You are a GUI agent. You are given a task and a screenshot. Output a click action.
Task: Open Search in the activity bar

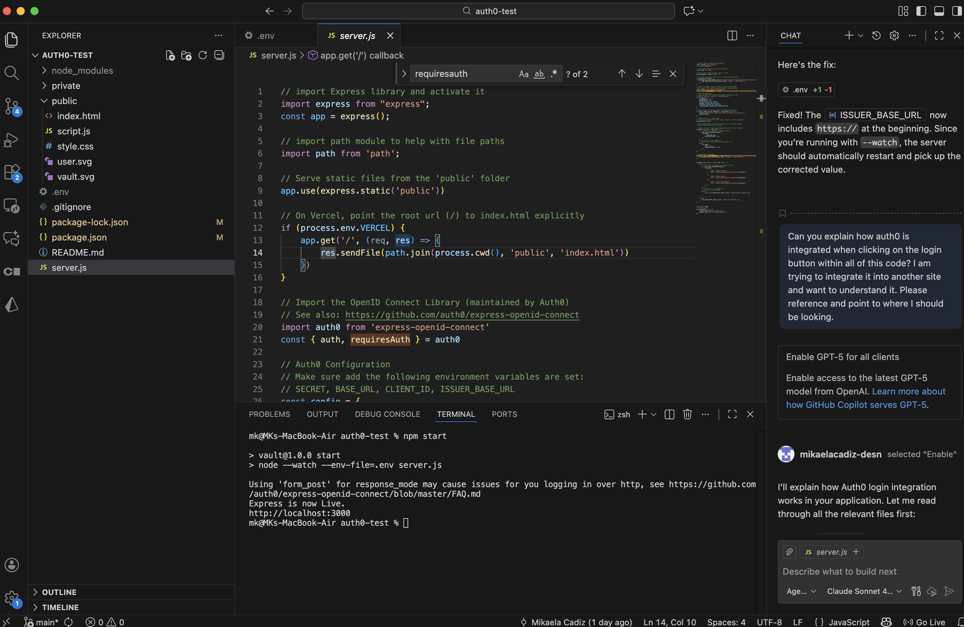(12, 73)
